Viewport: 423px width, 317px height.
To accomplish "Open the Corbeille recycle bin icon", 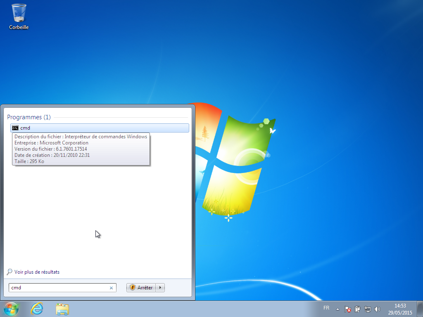I will pyautogui.click(x=19, y=17).
